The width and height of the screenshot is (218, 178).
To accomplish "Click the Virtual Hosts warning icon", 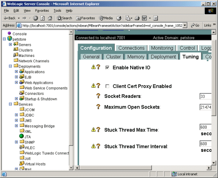I will point(22,163).
